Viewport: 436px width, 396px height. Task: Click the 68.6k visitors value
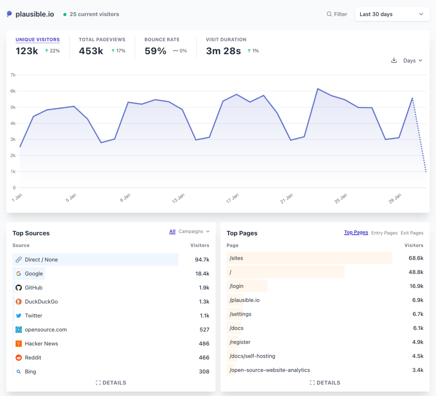tap(416, 258)
